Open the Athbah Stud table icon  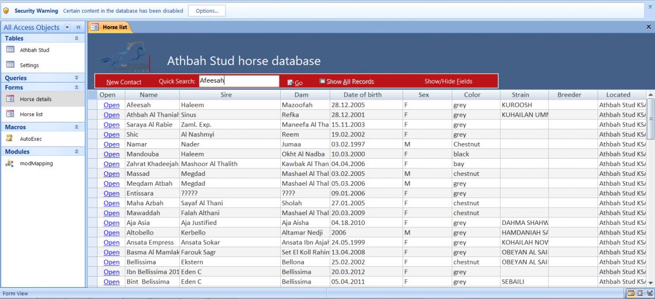coord(9,50)
